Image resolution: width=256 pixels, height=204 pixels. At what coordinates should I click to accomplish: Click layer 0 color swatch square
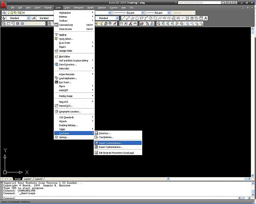pyautogui.click(x=21, y=13)
